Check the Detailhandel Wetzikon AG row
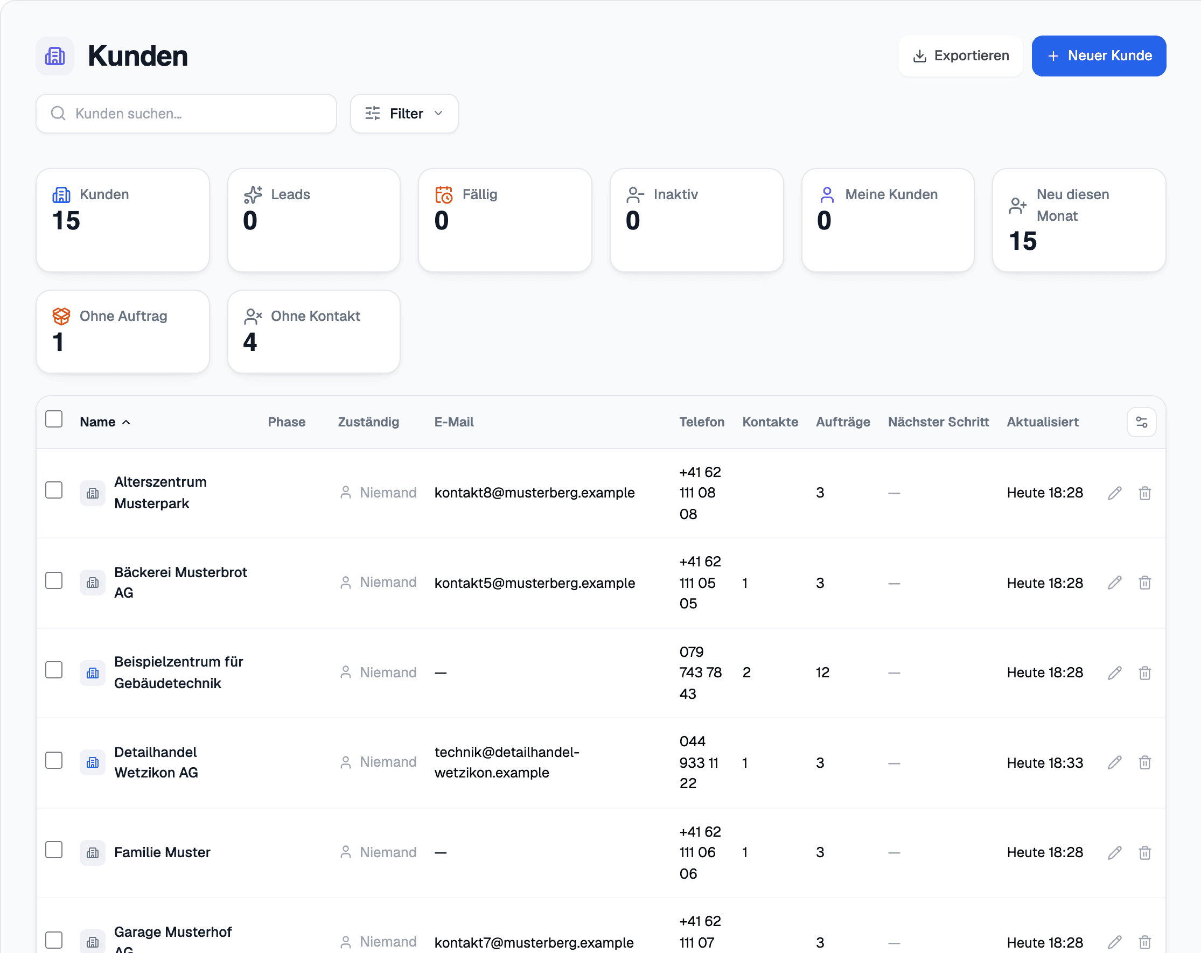This screenshot has width=1201, height=953. 54,760
